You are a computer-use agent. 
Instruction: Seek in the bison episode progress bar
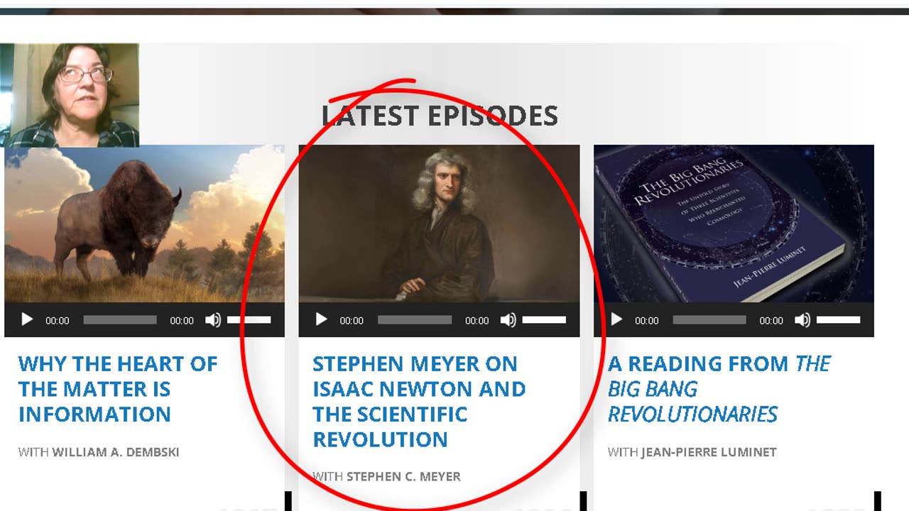tap(120, 320)
